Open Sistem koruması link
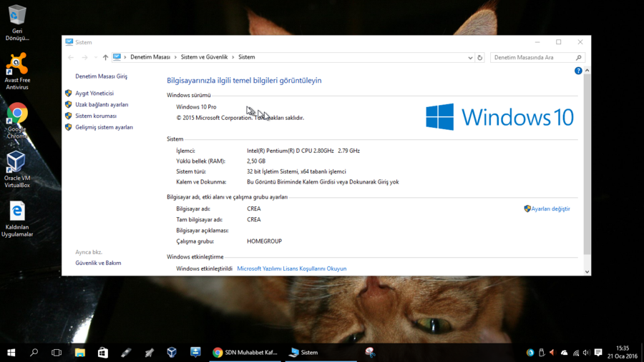This screenshot has height=362, width=644. (x=96, y=116)
